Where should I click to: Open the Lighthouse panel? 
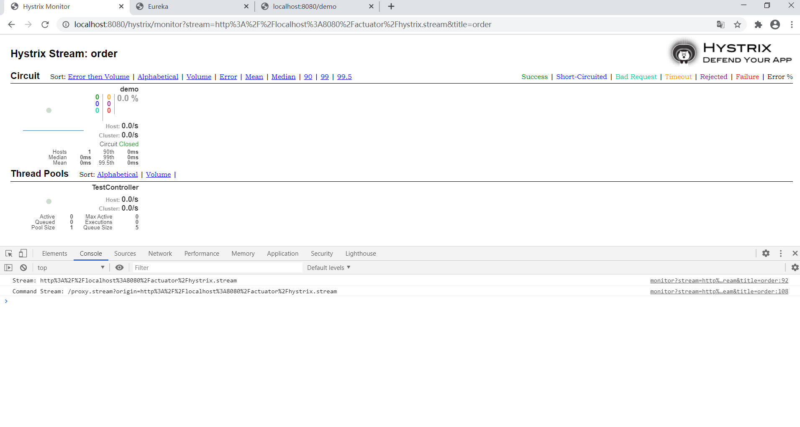tap(361, 254)
